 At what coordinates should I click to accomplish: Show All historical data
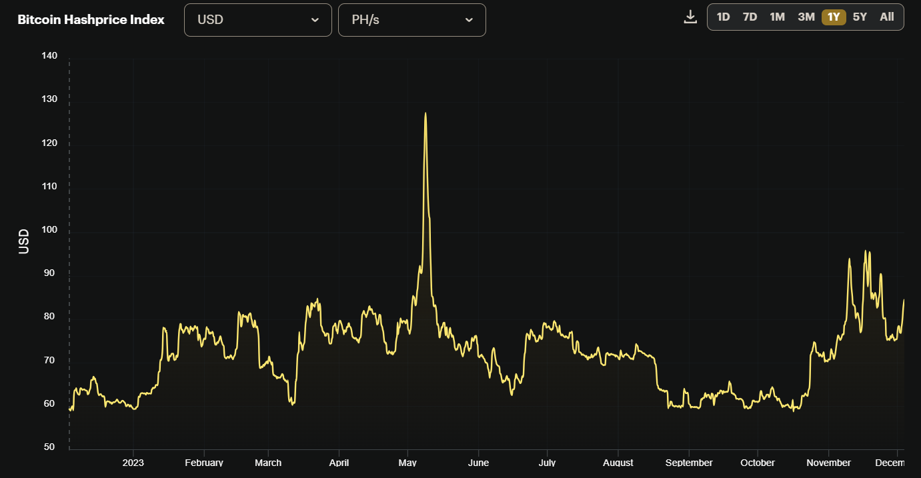click(x=887, y=17)
